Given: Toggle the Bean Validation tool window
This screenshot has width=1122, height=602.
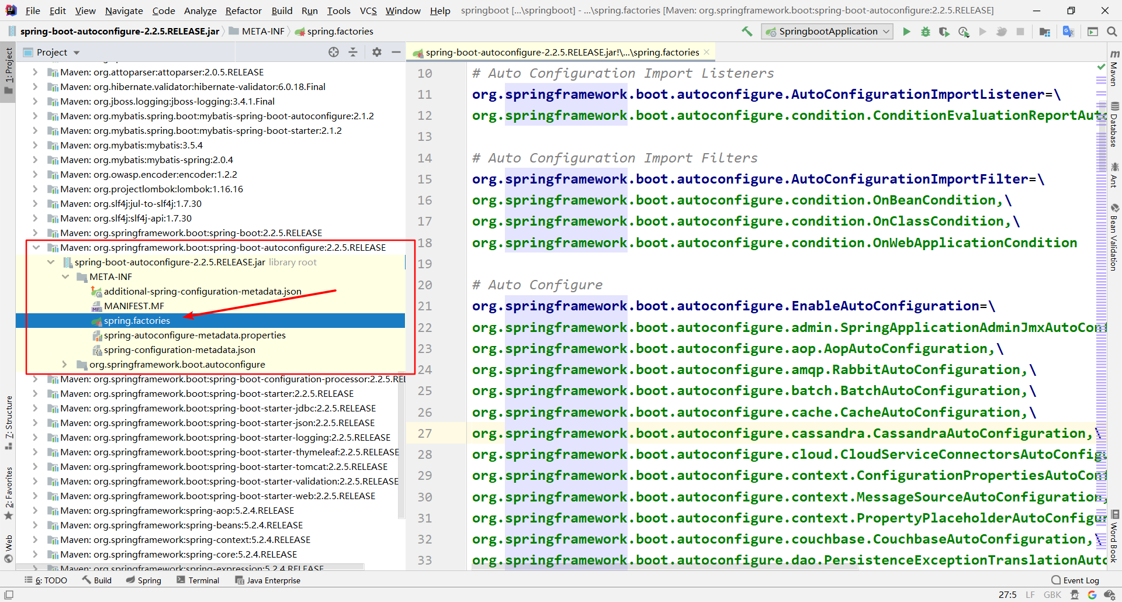Looking at the screenshot, I should click(x=1114, y=237).
